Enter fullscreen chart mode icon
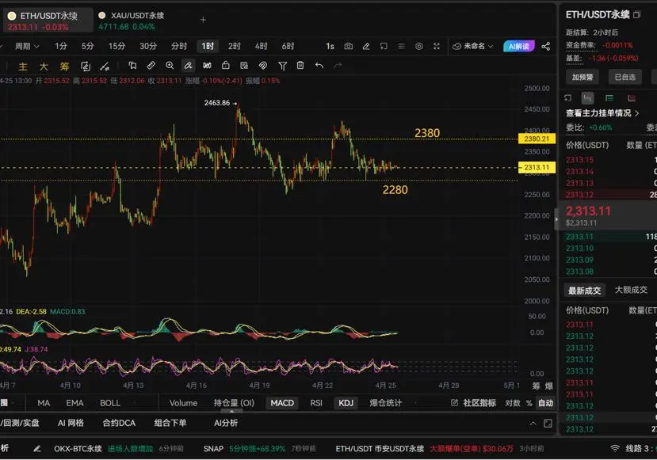This screenshot has width=657, height=460. [x=437, y=46]
